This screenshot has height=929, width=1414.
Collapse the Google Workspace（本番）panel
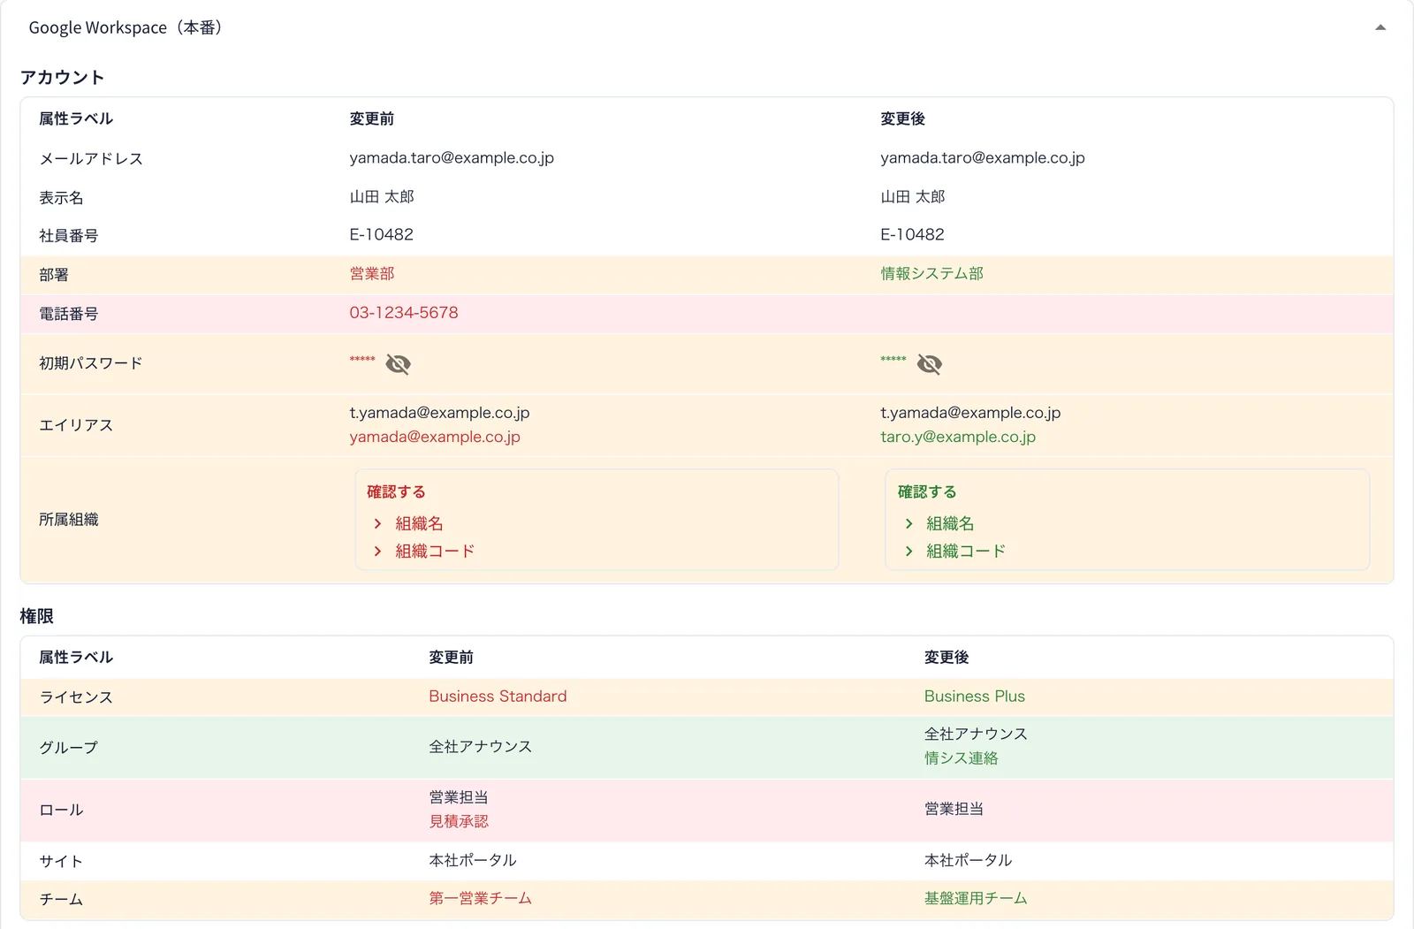pos(1380,27)
